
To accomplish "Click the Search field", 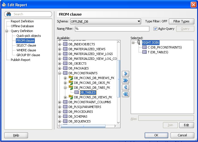I will (28, 14).
